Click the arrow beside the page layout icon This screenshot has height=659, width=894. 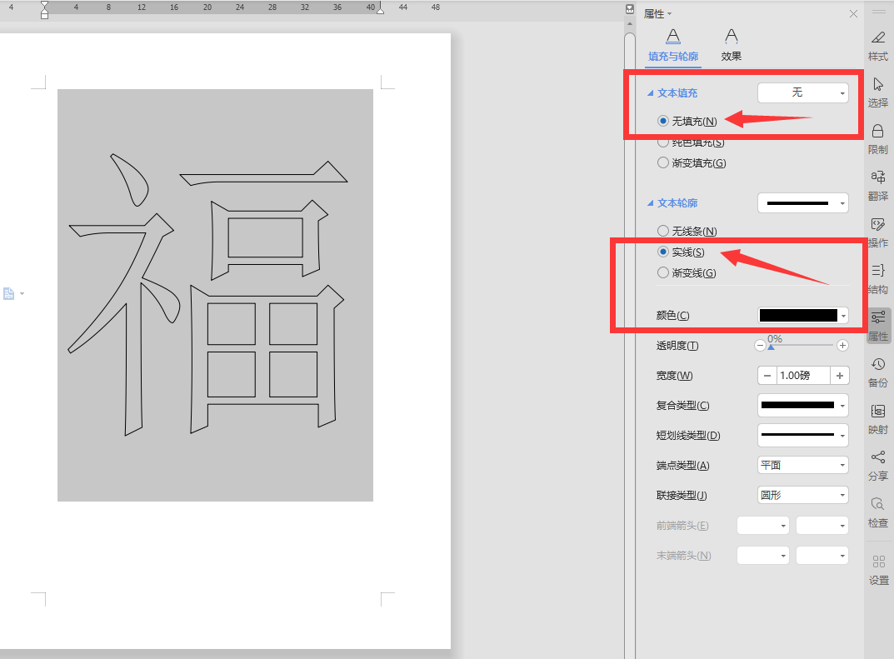(22, 293)
